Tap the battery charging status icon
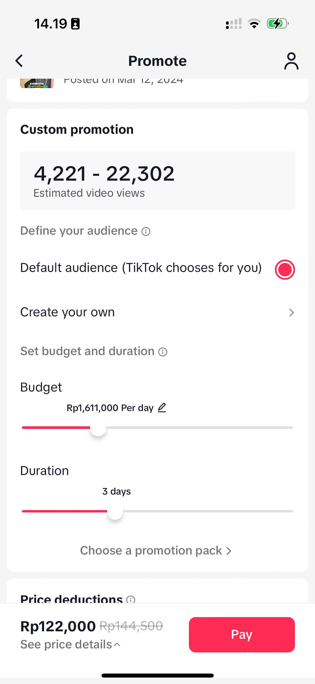Viewport: 315px width, 684px height. pos(277,24)
